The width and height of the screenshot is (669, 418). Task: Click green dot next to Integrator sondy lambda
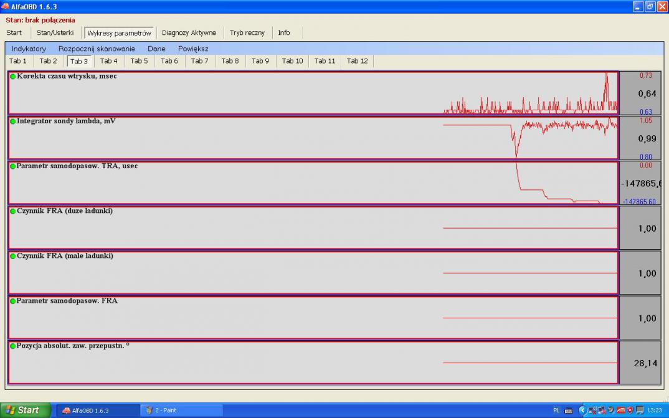coord(12,121)
